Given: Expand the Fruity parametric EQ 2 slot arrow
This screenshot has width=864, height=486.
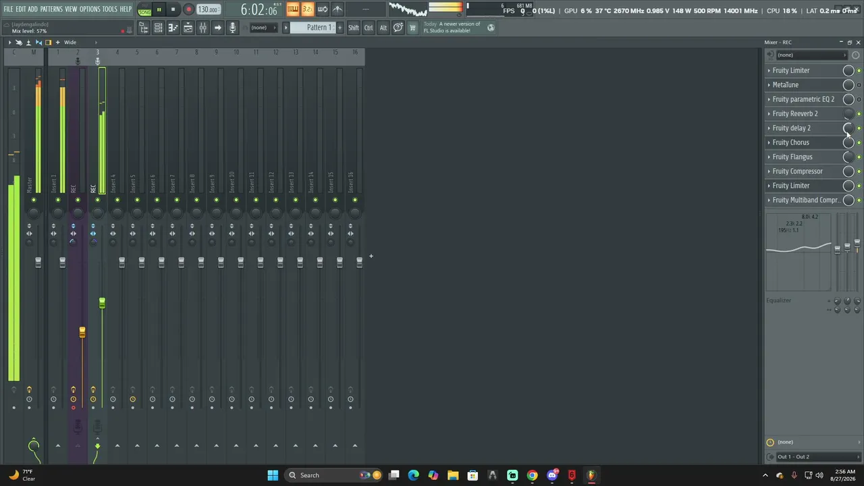Looking at the screenshot, I should click(x=769, y=99).
